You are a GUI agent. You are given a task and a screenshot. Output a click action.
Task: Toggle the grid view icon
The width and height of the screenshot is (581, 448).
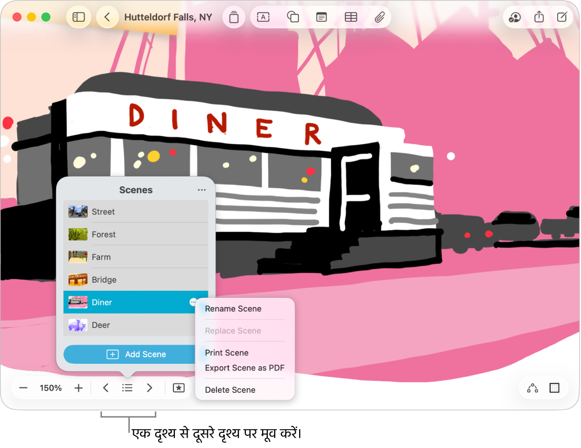554,388
